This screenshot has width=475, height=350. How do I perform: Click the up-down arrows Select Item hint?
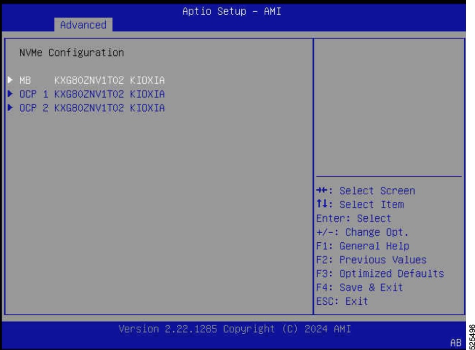tap(360, 204)
